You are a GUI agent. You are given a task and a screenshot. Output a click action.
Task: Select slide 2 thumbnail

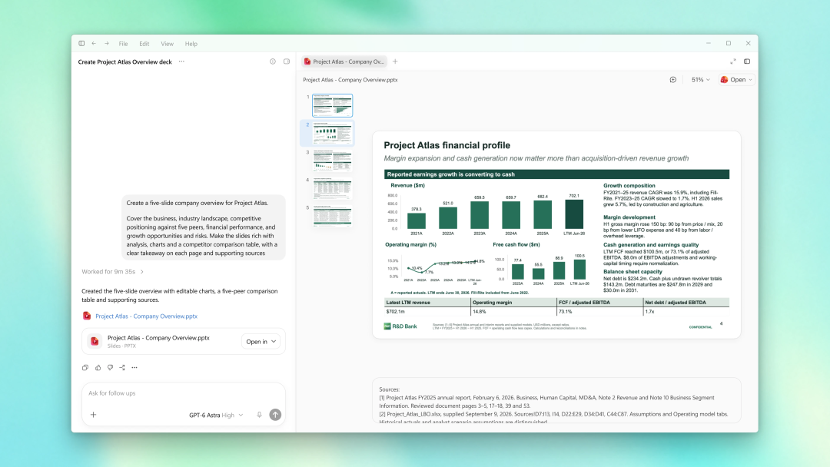point(333,133)
